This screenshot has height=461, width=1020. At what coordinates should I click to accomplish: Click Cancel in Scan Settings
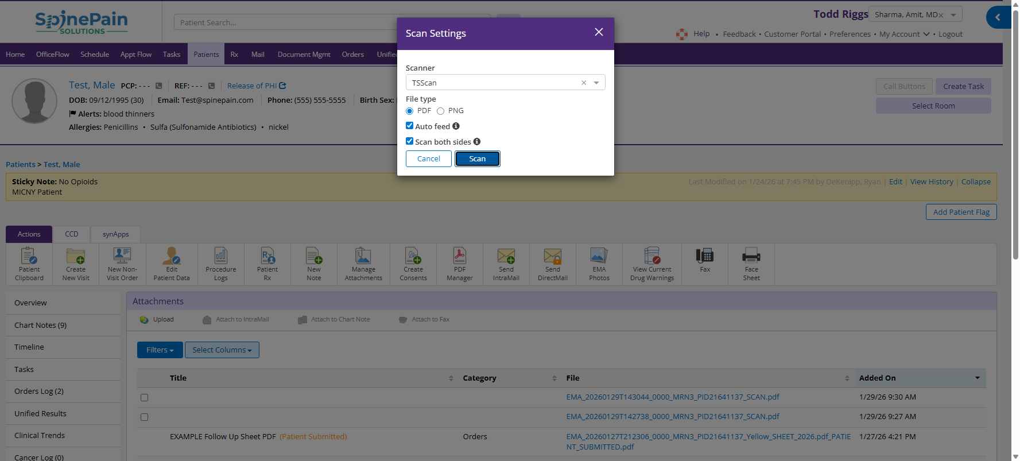tap(428, 159)
